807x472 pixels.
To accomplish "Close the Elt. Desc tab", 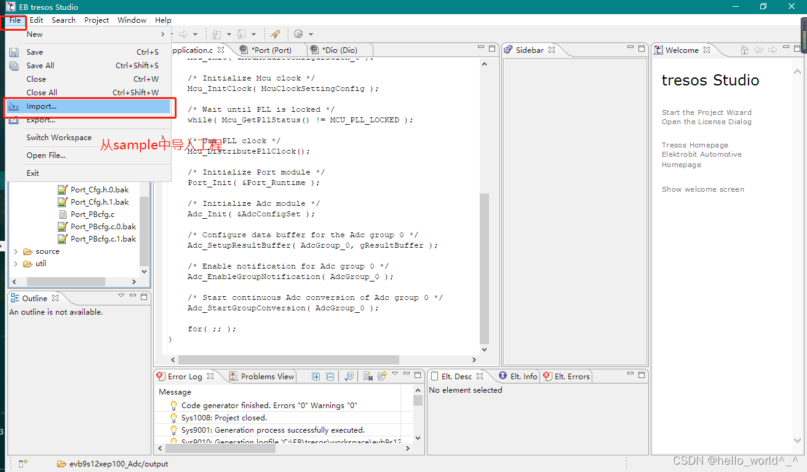I will coord(480,376).
